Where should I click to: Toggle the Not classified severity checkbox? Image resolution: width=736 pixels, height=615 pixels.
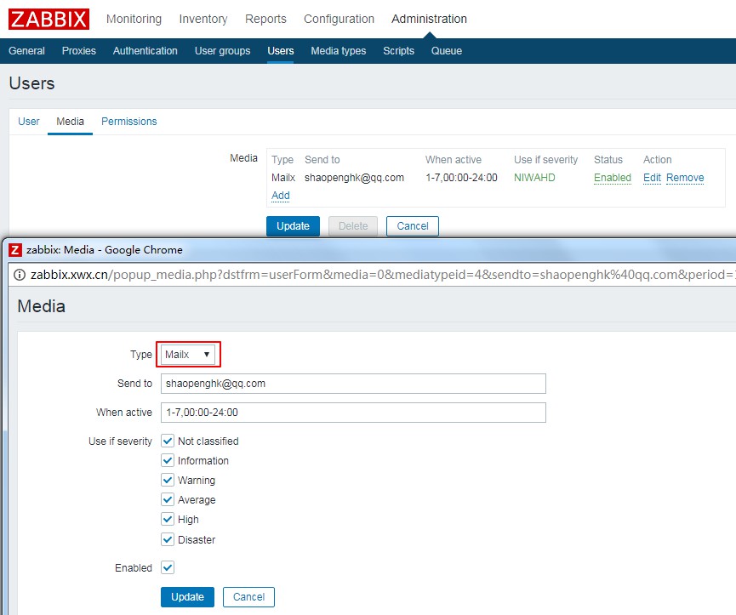click(168, 441)
